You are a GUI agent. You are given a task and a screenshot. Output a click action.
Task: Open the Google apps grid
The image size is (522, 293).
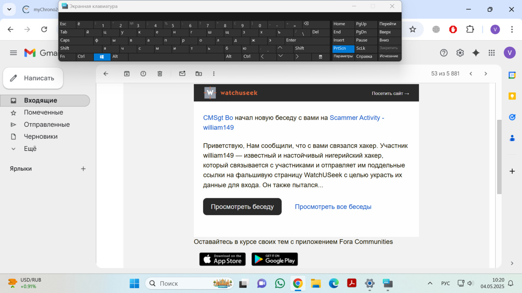tap(491, 52)
